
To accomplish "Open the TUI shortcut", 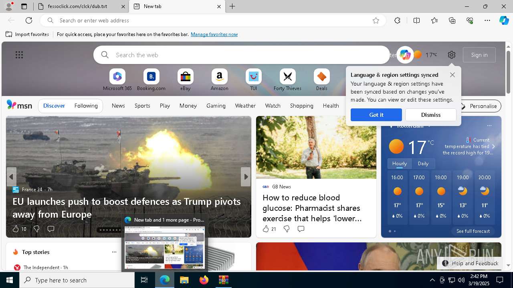I will pos(253,80).
